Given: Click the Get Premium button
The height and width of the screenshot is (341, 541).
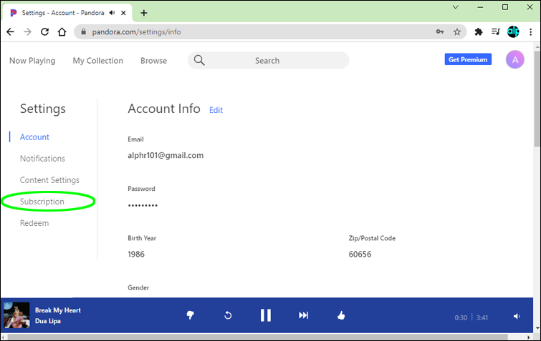Looking at the screenshot, I should (468, 59).
